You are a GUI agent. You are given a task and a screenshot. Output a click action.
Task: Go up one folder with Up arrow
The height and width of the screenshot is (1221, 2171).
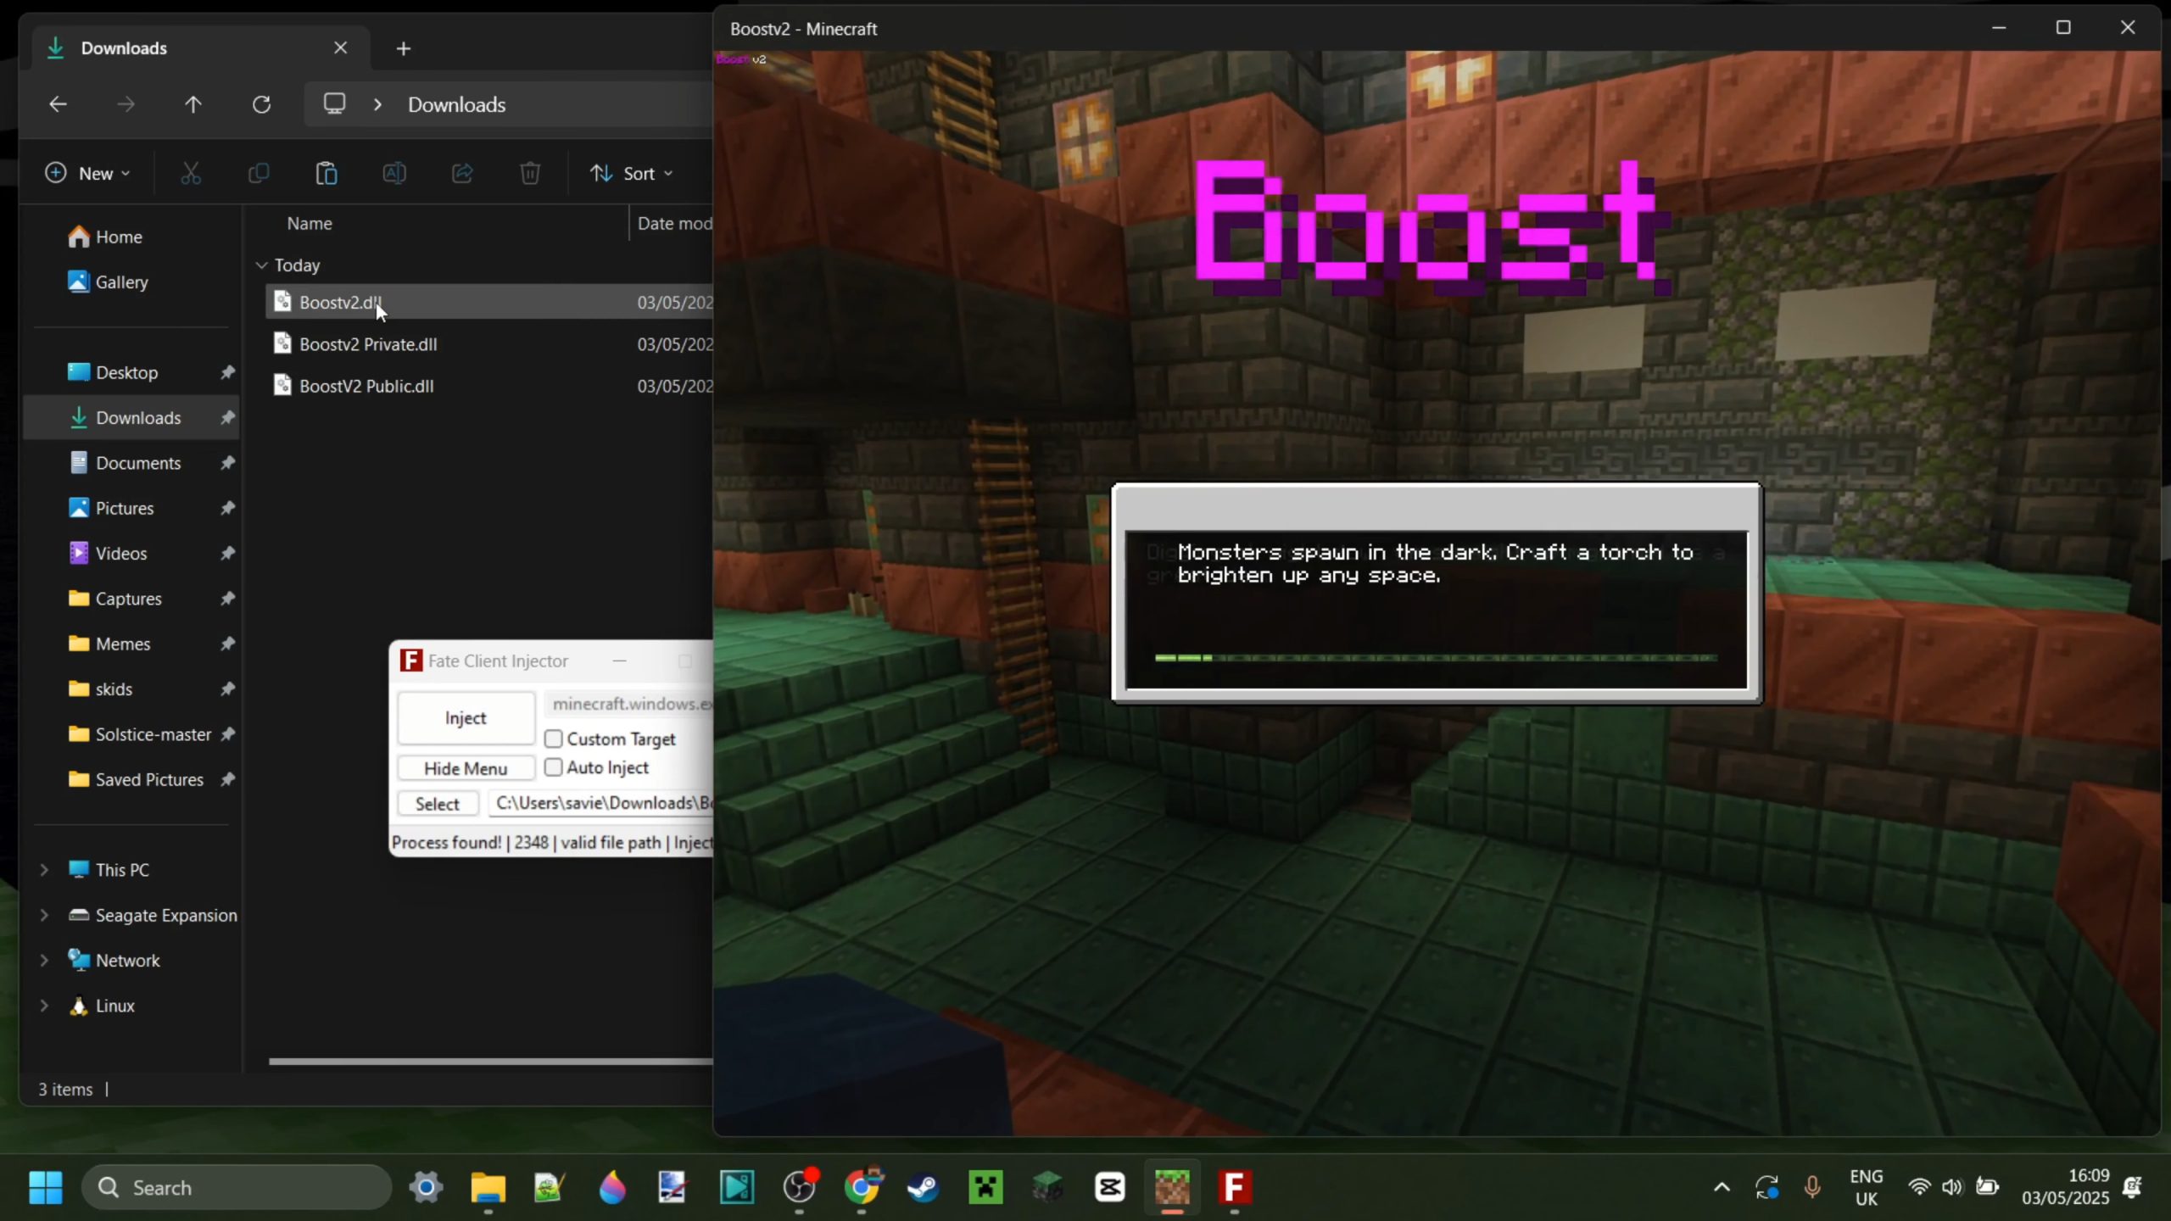(x=193, y=104)
